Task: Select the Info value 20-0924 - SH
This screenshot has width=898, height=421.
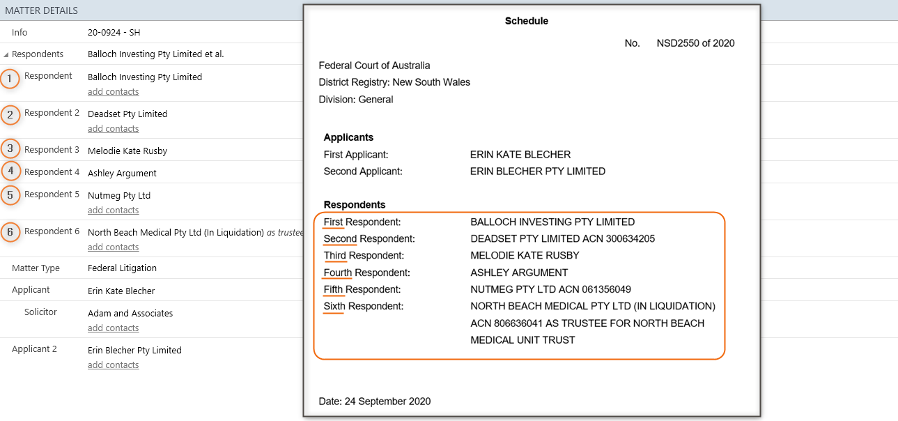Action: coord(114,33)
